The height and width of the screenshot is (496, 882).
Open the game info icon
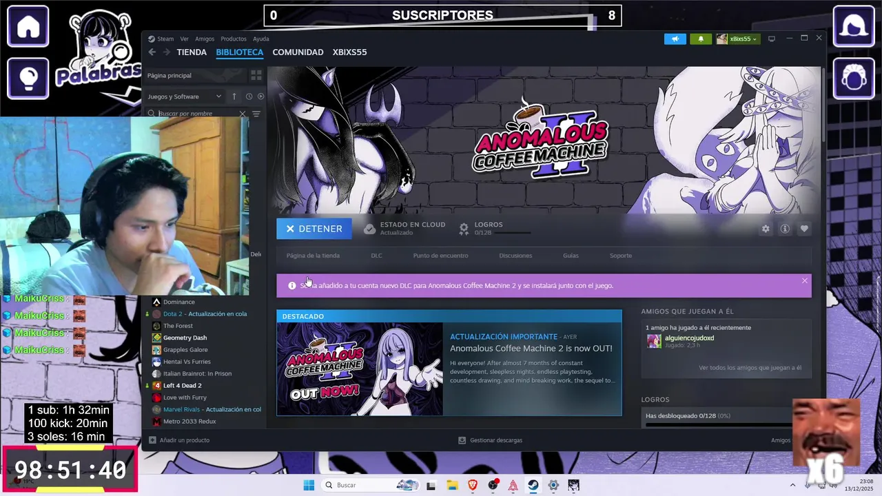click(785, 229)
